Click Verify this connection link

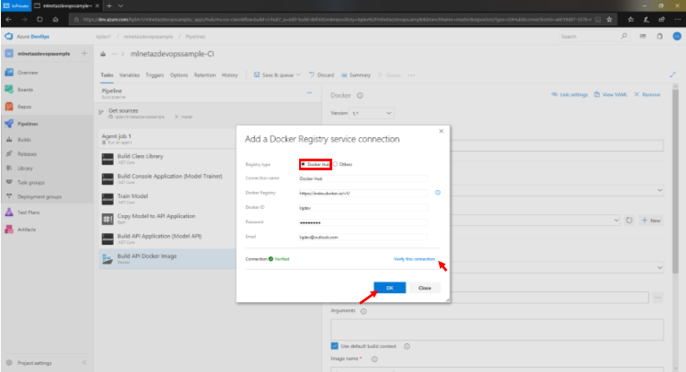pyautogui.click(x=415, y=259)
